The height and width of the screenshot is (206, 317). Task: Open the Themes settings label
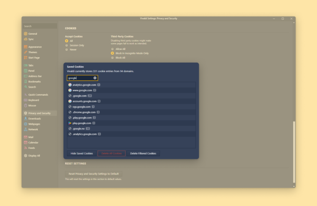click(33, 52)
